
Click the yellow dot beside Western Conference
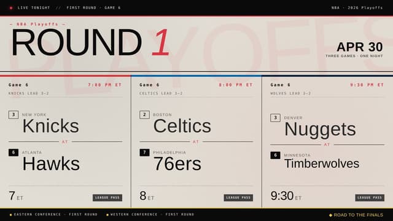point(107,215)
